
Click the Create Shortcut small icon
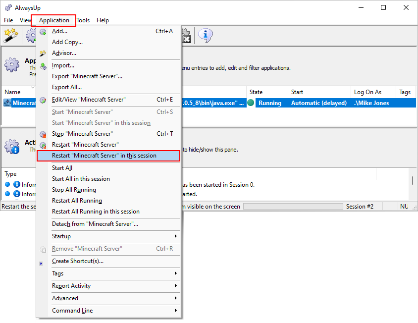41,263
